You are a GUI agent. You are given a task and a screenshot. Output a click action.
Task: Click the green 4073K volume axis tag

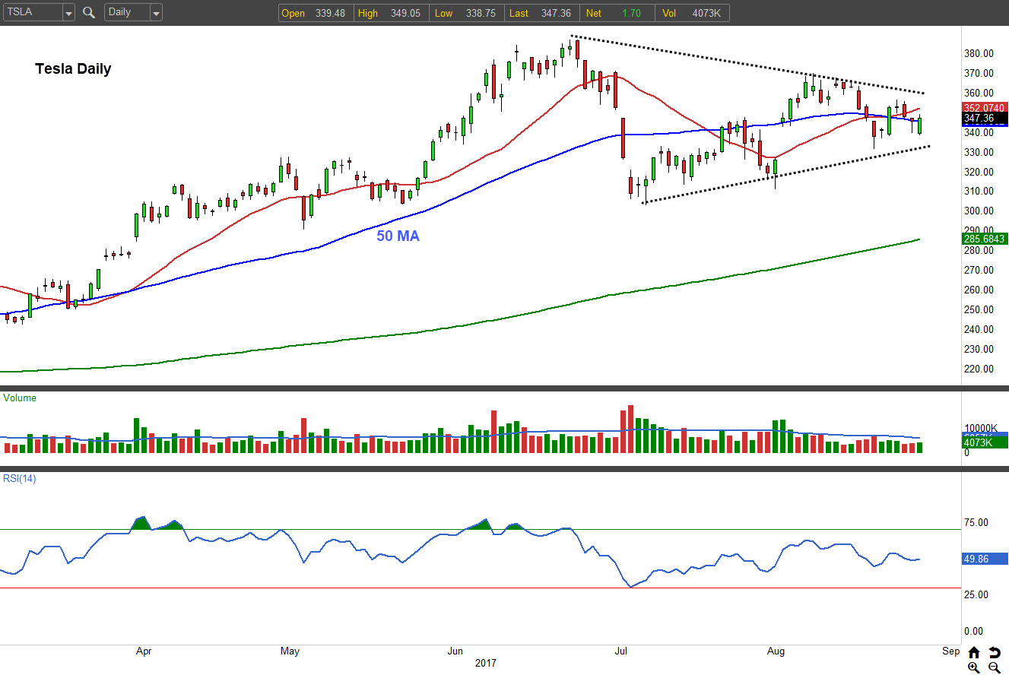tap(985, 442)
